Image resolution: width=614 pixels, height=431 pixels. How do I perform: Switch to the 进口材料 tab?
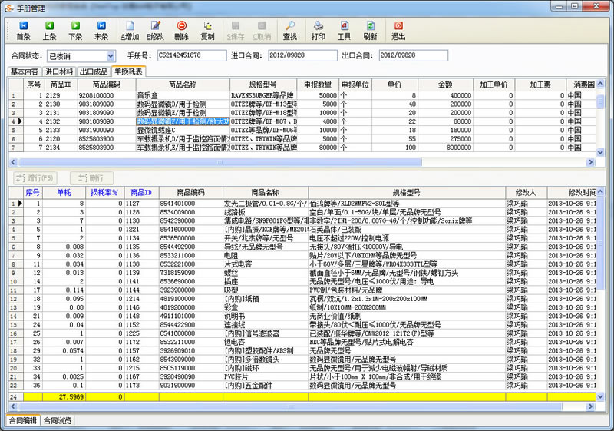pos(59,71)
